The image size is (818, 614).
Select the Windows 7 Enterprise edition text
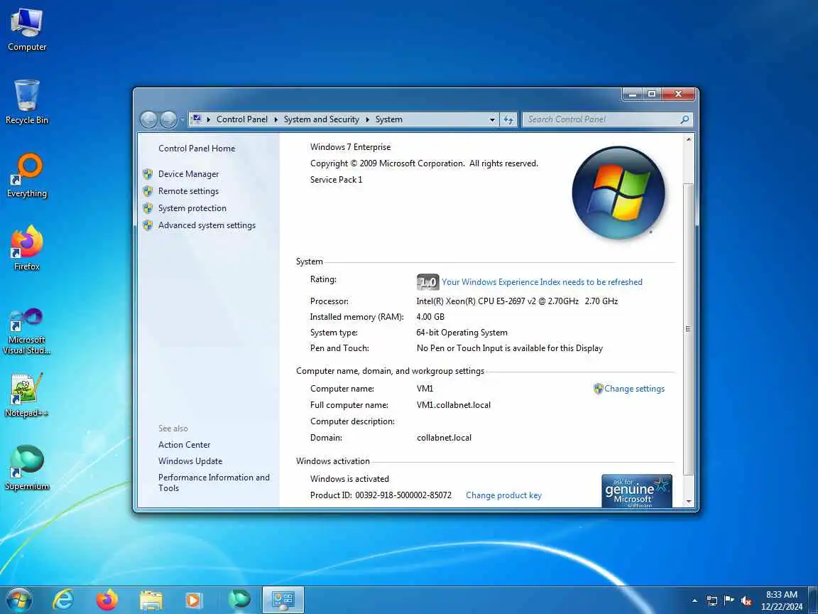[350, 147]
